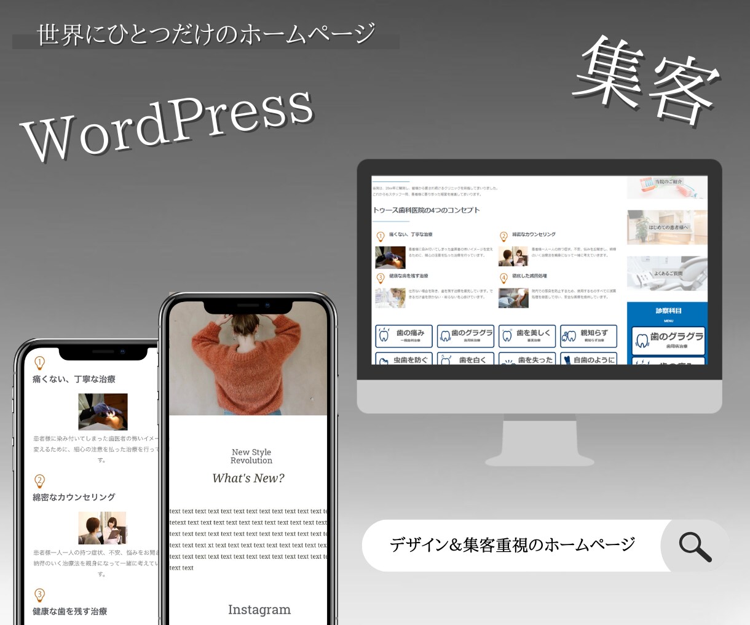Tap bulb icon 1 on the left phone
The width and height of the screenshot is (750, 625).
pos(40,363)
